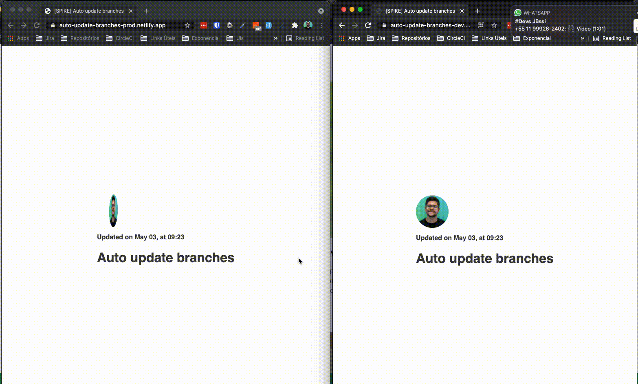Select the SPIKE tab in the prod window
The height and width of the screenshot is (384, 638).
[89, 11]
